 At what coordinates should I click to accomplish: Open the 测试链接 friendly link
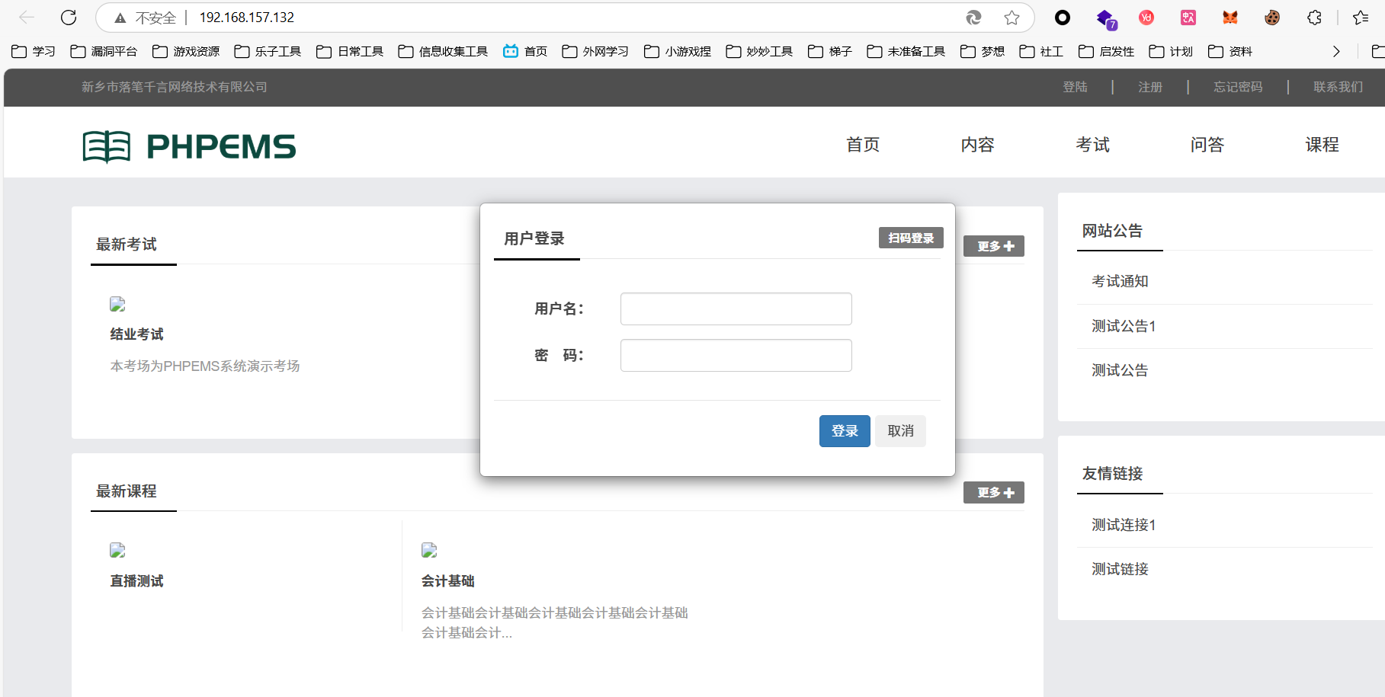(1120, 569)
